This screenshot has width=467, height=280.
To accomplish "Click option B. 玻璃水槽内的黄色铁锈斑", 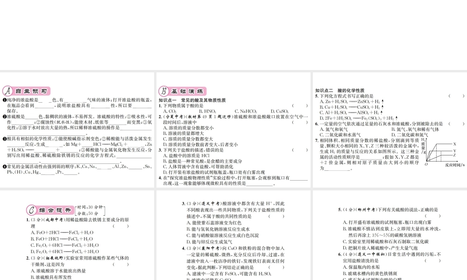I will [x=370, y=273].
